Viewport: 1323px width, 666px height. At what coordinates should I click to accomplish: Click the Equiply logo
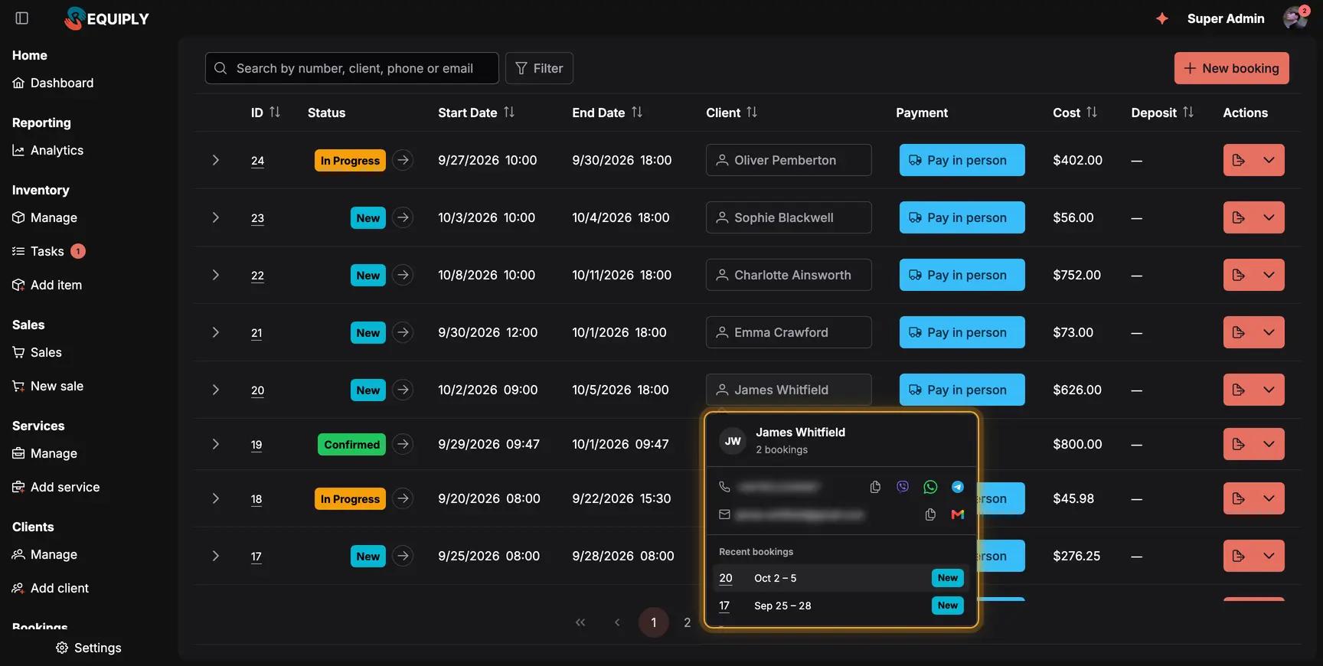coord(107,18)
